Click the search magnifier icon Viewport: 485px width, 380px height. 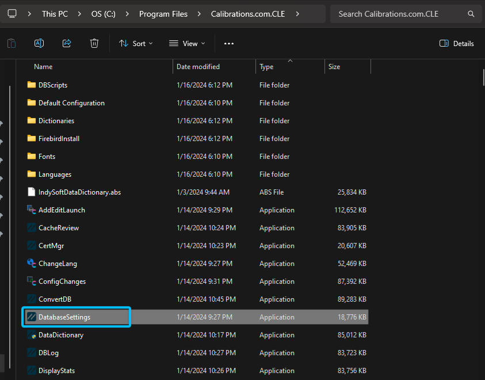[x=471, y=14]
